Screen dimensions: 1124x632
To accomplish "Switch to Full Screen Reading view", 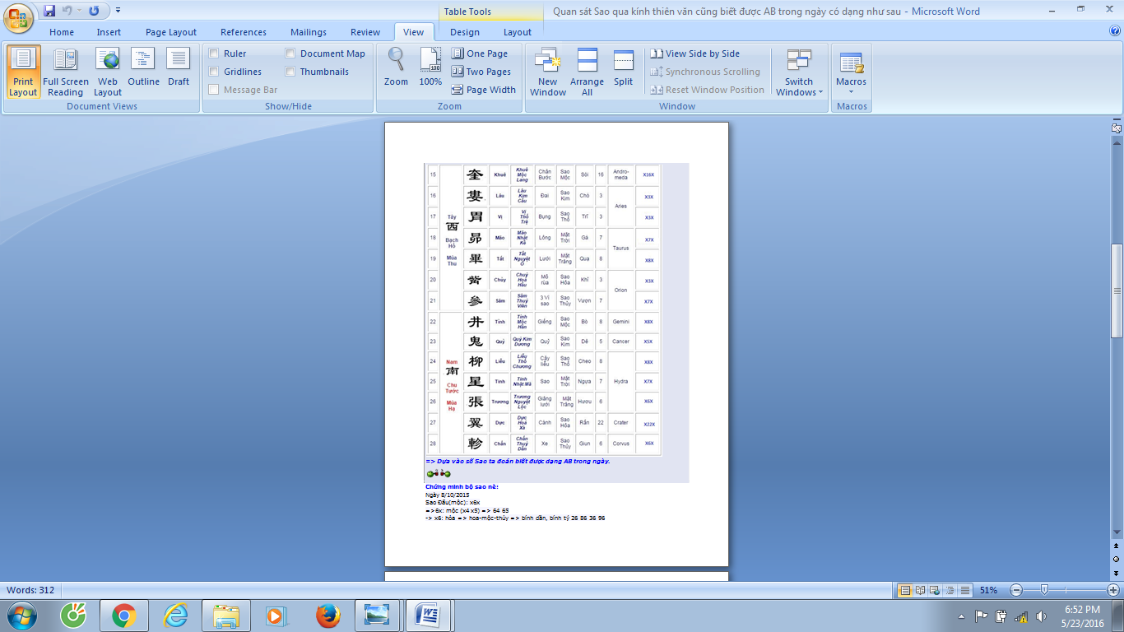I will 65,72.
